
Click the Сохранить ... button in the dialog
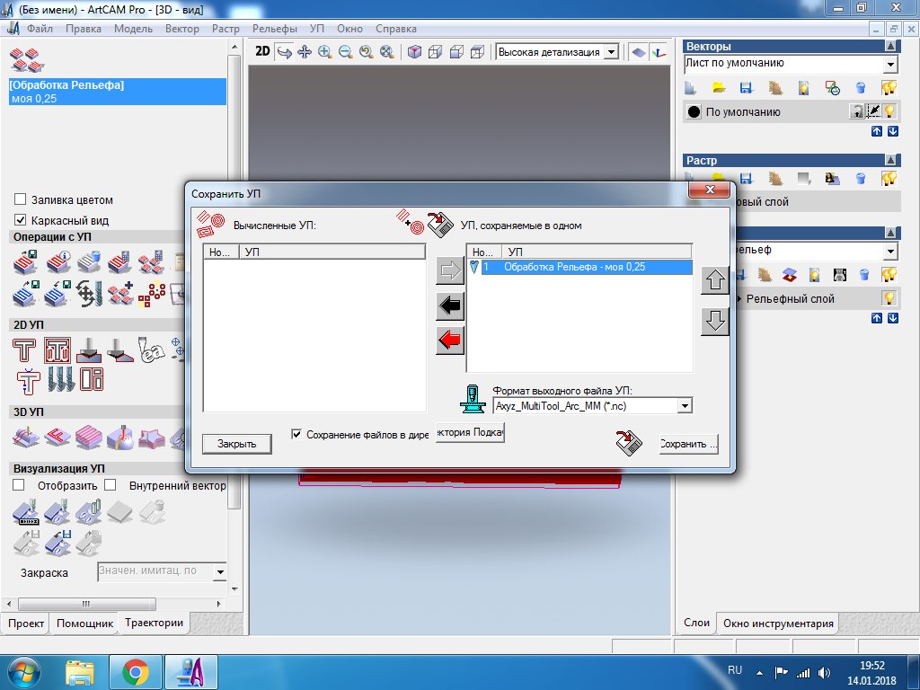[688, 444]
